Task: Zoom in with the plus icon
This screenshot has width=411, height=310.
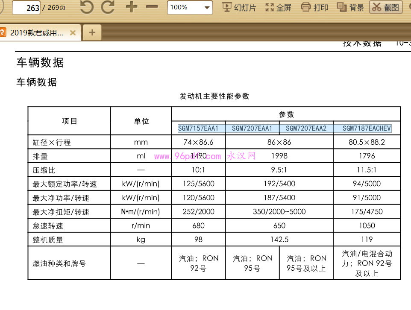Action: 132,7
